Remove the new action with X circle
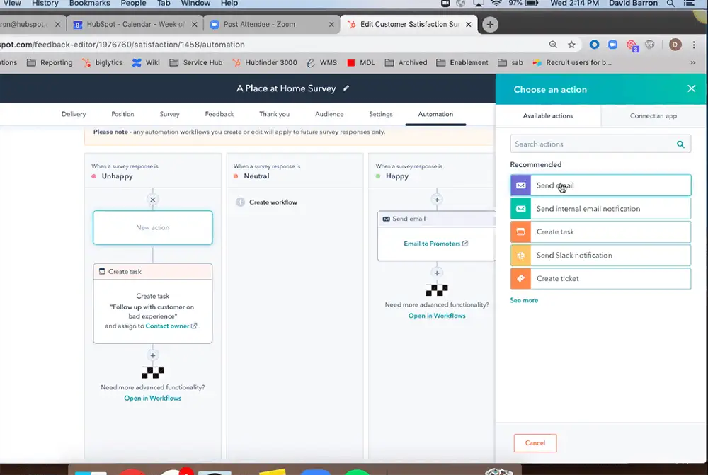The height and width of the screenshot is (475, 708). (152, 200)
